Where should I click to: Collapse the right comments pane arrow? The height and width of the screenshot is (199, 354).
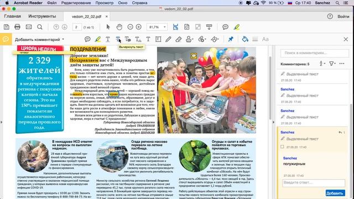[273, 122]
